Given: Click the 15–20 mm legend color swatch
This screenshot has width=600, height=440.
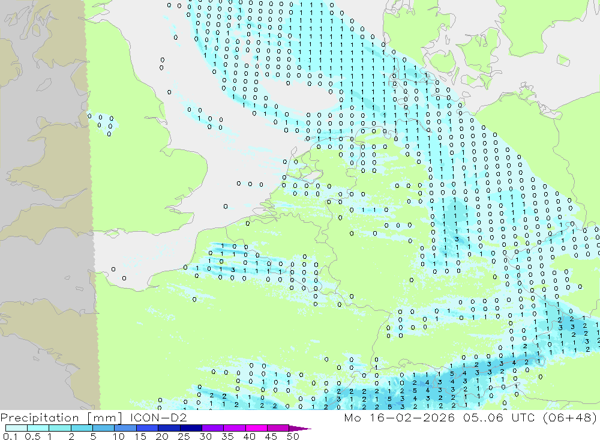Looking at the screenshot, I should [x=147, y=428].
